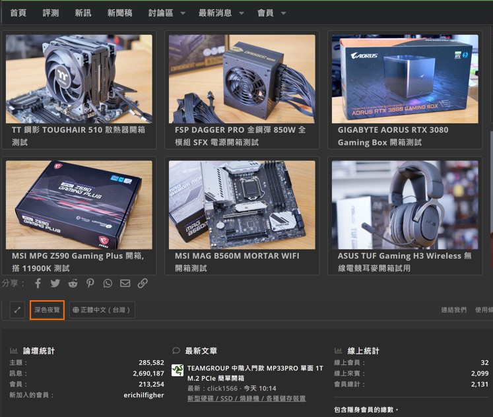493x417 pixels.
Task: Open the 評測 navigation item
Action: tap(51, 13)
